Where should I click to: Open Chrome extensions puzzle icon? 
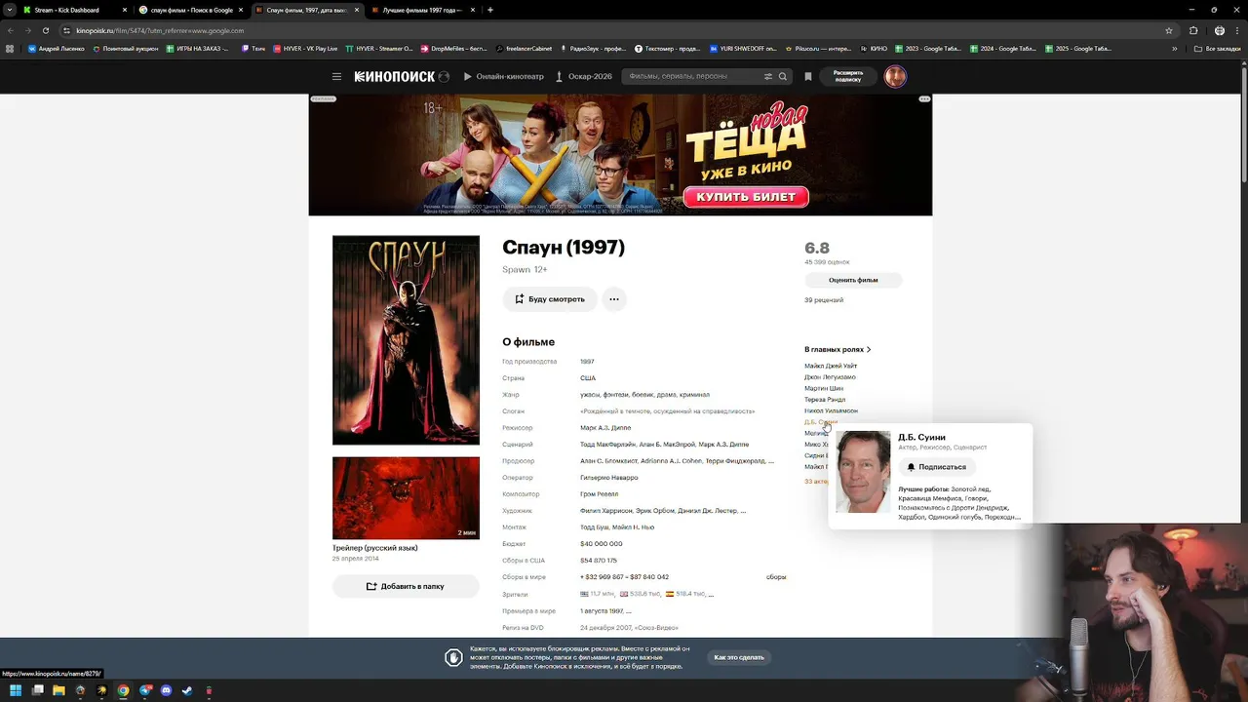point(1194,30)
